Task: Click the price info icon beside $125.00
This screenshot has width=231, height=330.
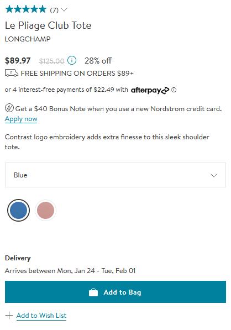Action: 72,61
